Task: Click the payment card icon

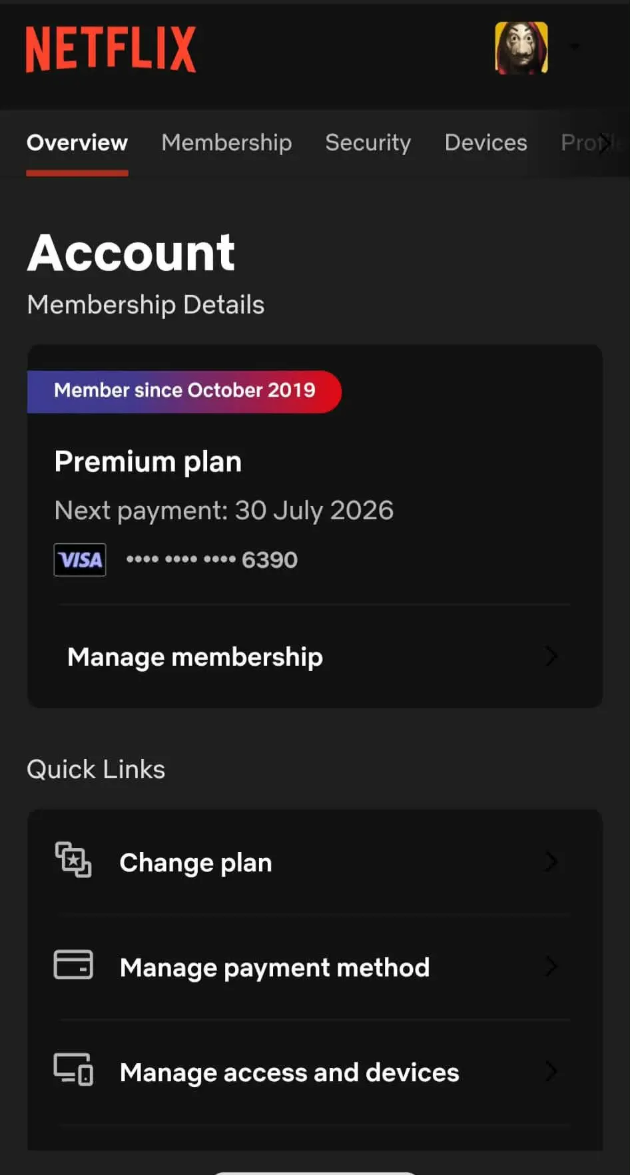Action: click(73, 965)
